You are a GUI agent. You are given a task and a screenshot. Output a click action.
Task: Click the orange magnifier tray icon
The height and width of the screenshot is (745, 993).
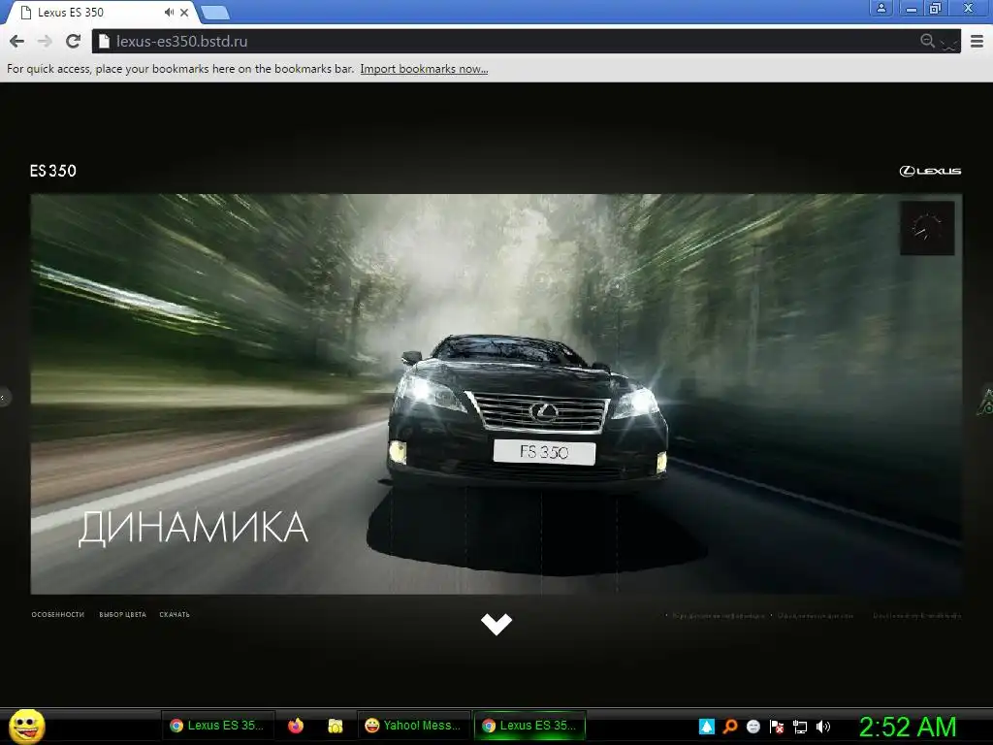point(730,727)
